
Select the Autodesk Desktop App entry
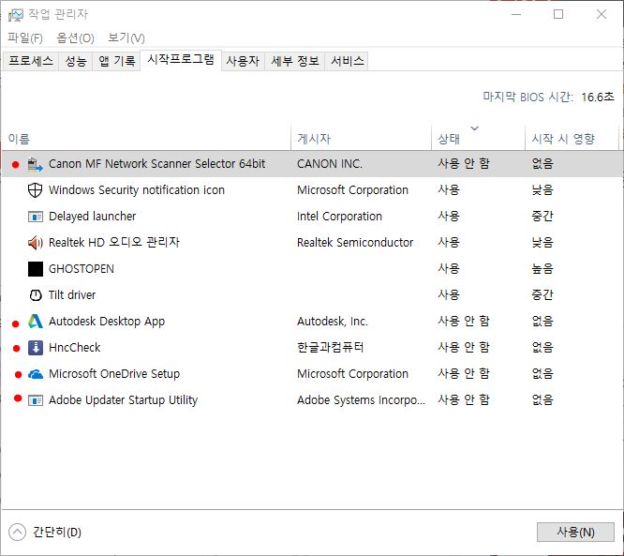312,321
